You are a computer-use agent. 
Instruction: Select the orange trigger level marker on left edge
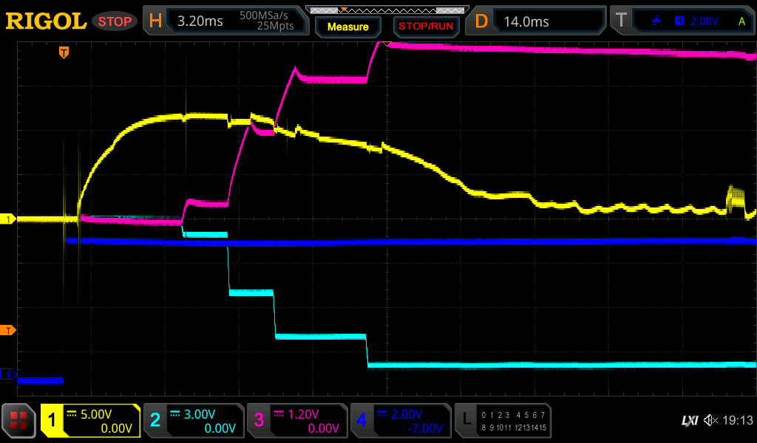click(x=8, y=329)
